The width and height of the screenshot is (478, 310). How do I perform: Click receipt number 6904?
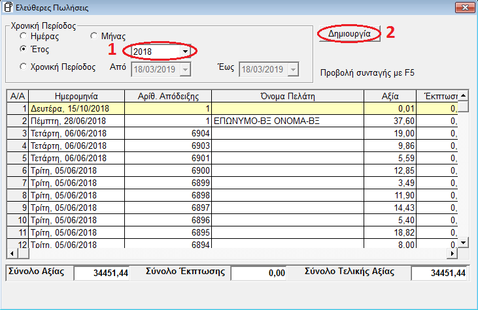click(201, 133)
